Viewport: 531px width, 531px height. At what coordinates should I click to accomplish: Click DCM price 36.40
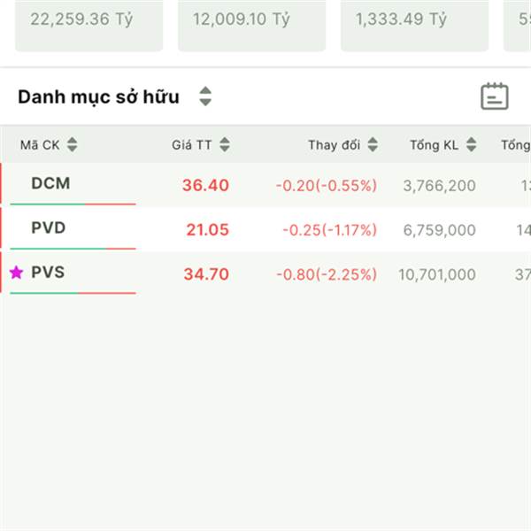pyautogui.click(x=205, y=185)
